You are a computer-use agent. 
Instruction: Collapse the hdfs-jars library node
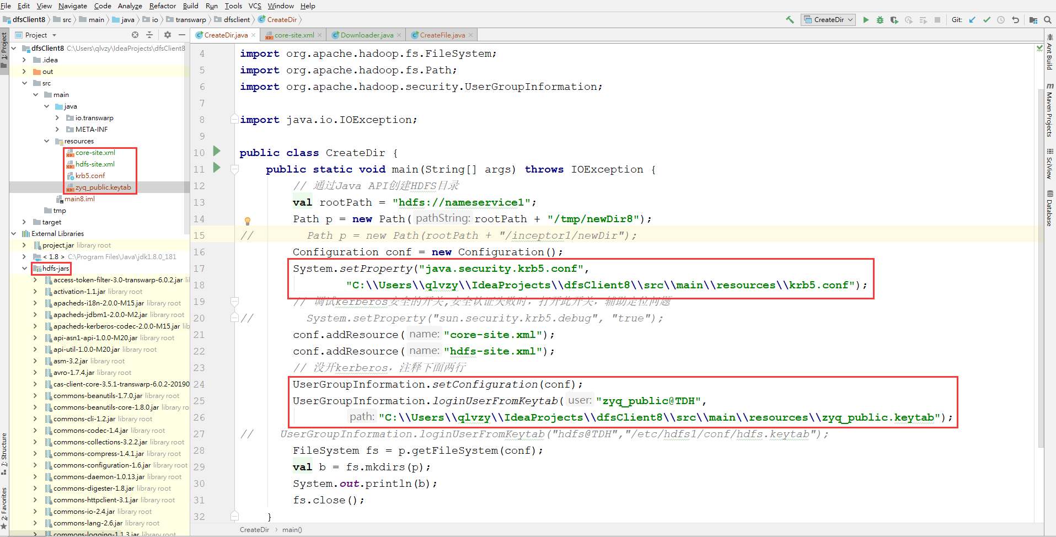coord(24,268)
